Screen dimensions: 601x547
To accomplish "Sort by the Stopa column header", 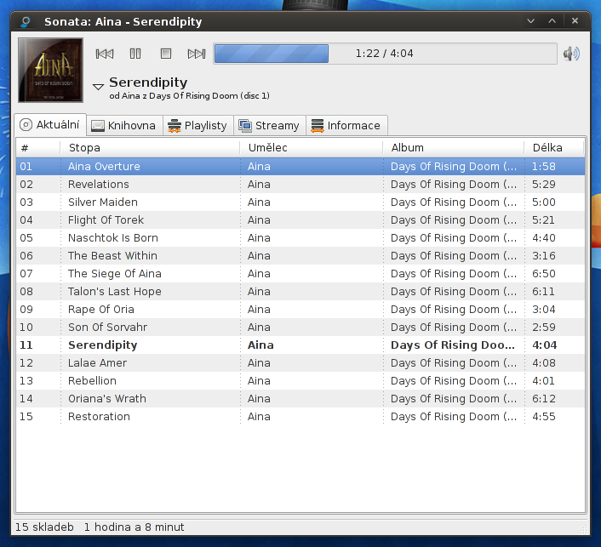I will pyautogui.click(x=150, y=147).
